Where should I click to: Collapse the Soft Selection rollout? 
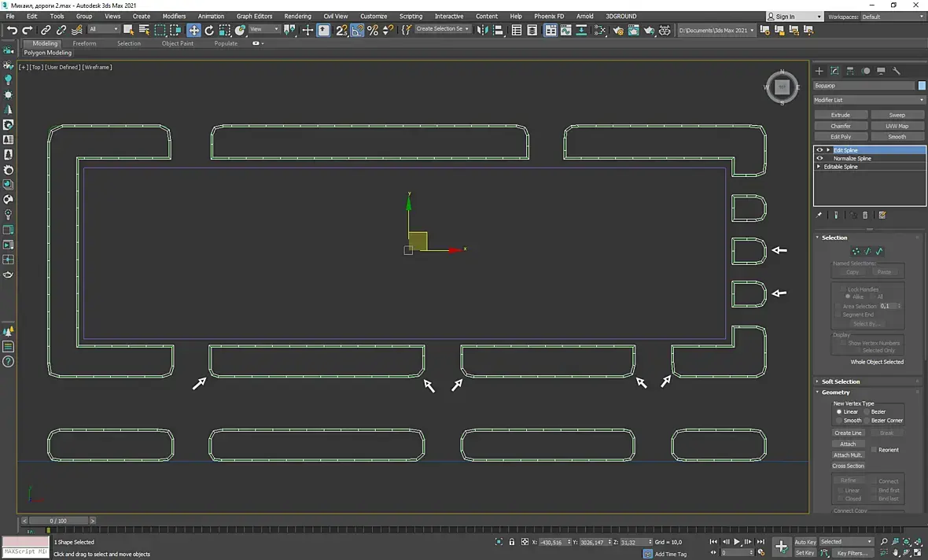(841, 381)
